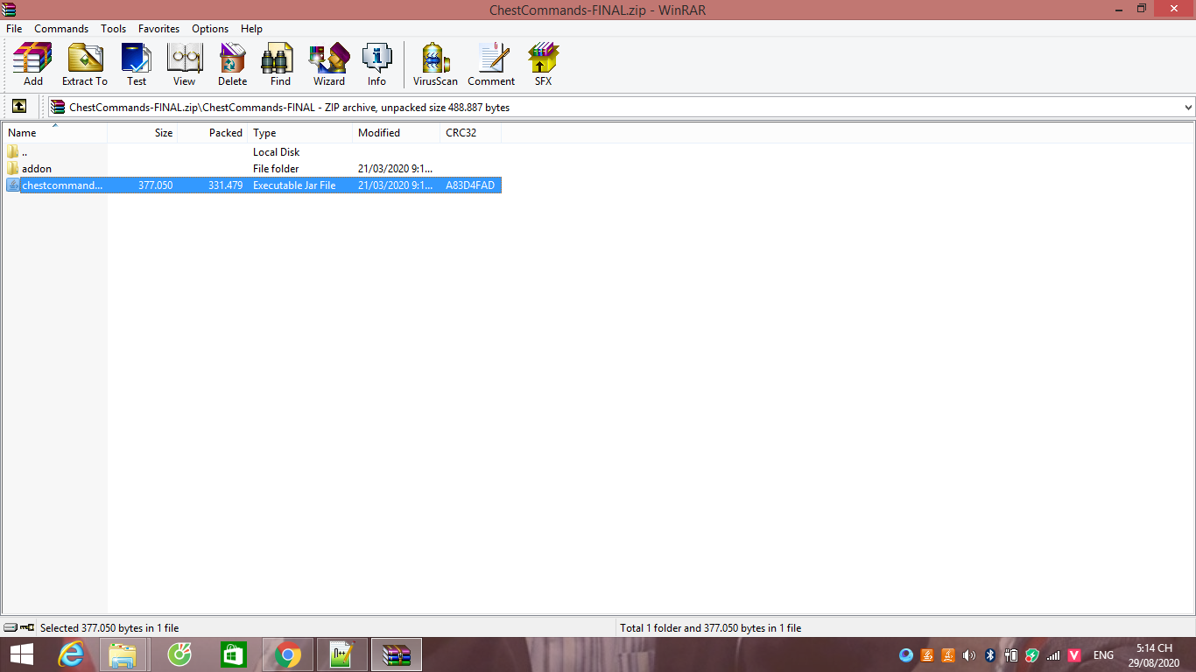
Task: Launch Google Chrome from the taskbar
Action: (x=287, y=654)
